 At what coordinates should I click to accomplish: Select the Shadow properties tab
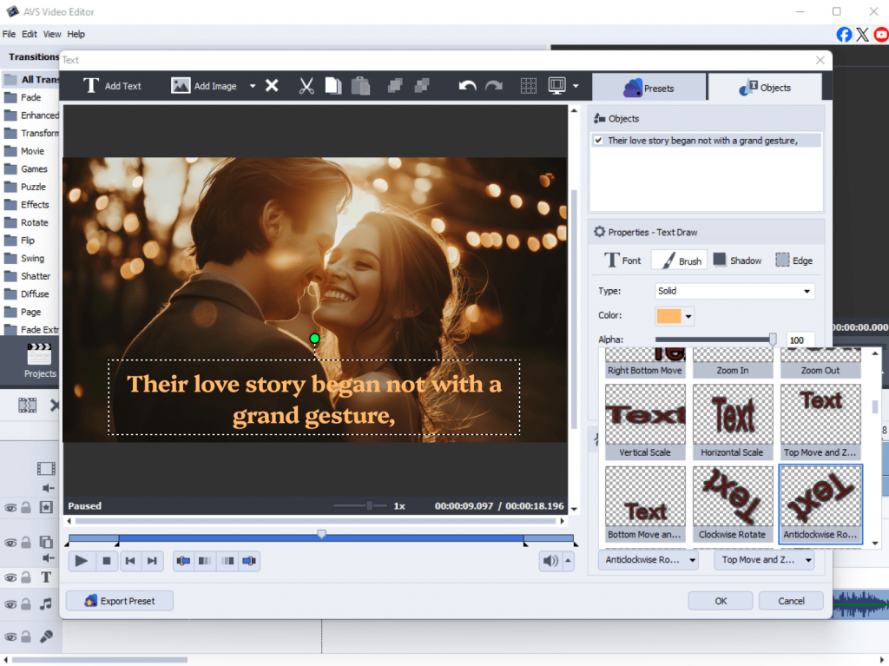[736, 260]
